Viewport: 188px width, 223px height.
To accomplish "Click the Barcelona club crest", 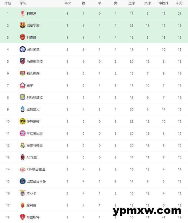I will (x=23, y=25).
